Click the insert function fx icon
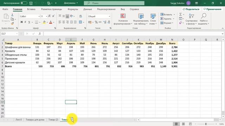The width and height of the screenshot is (225, 126). coord(40,34)
